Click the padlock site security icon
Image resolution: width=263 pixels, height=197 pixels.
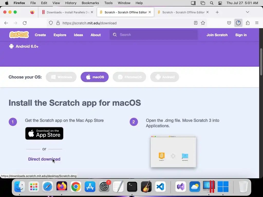pyautogui.click(x=58, y=23)
